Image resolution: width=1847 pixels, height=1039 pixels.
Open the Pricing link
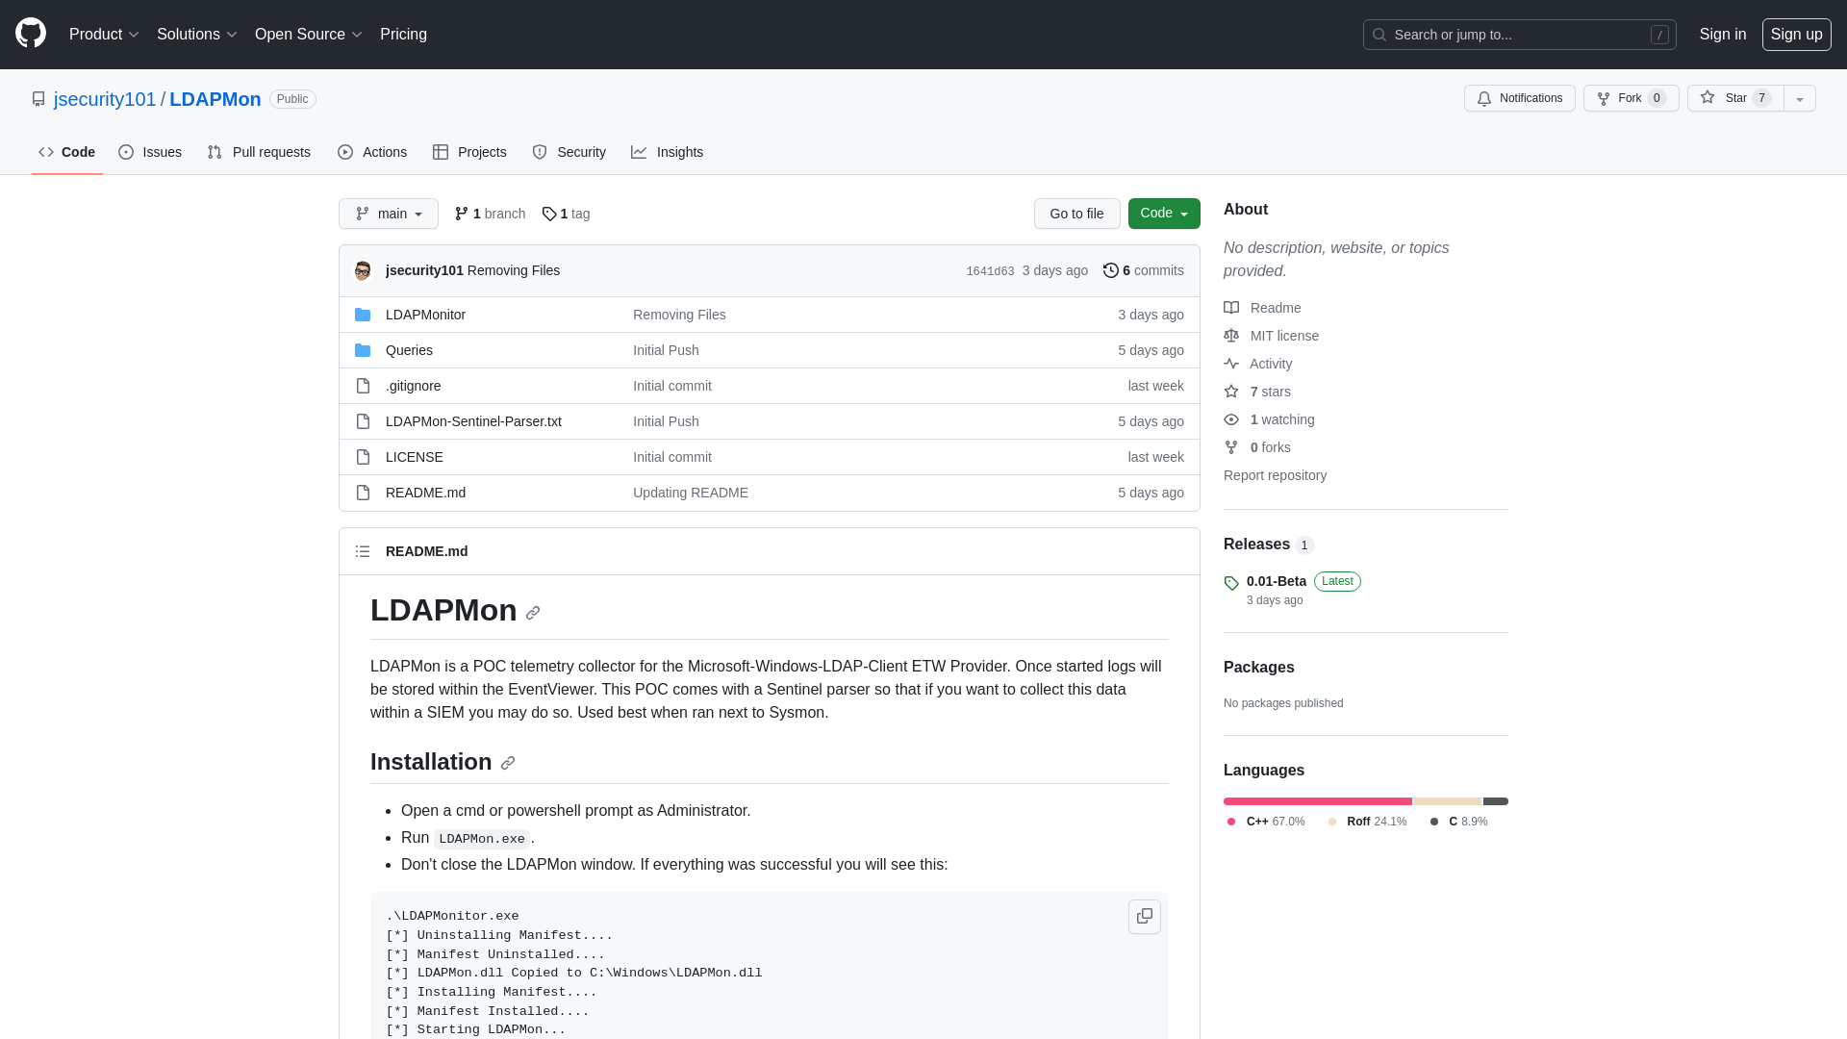(x=403, y=35)
